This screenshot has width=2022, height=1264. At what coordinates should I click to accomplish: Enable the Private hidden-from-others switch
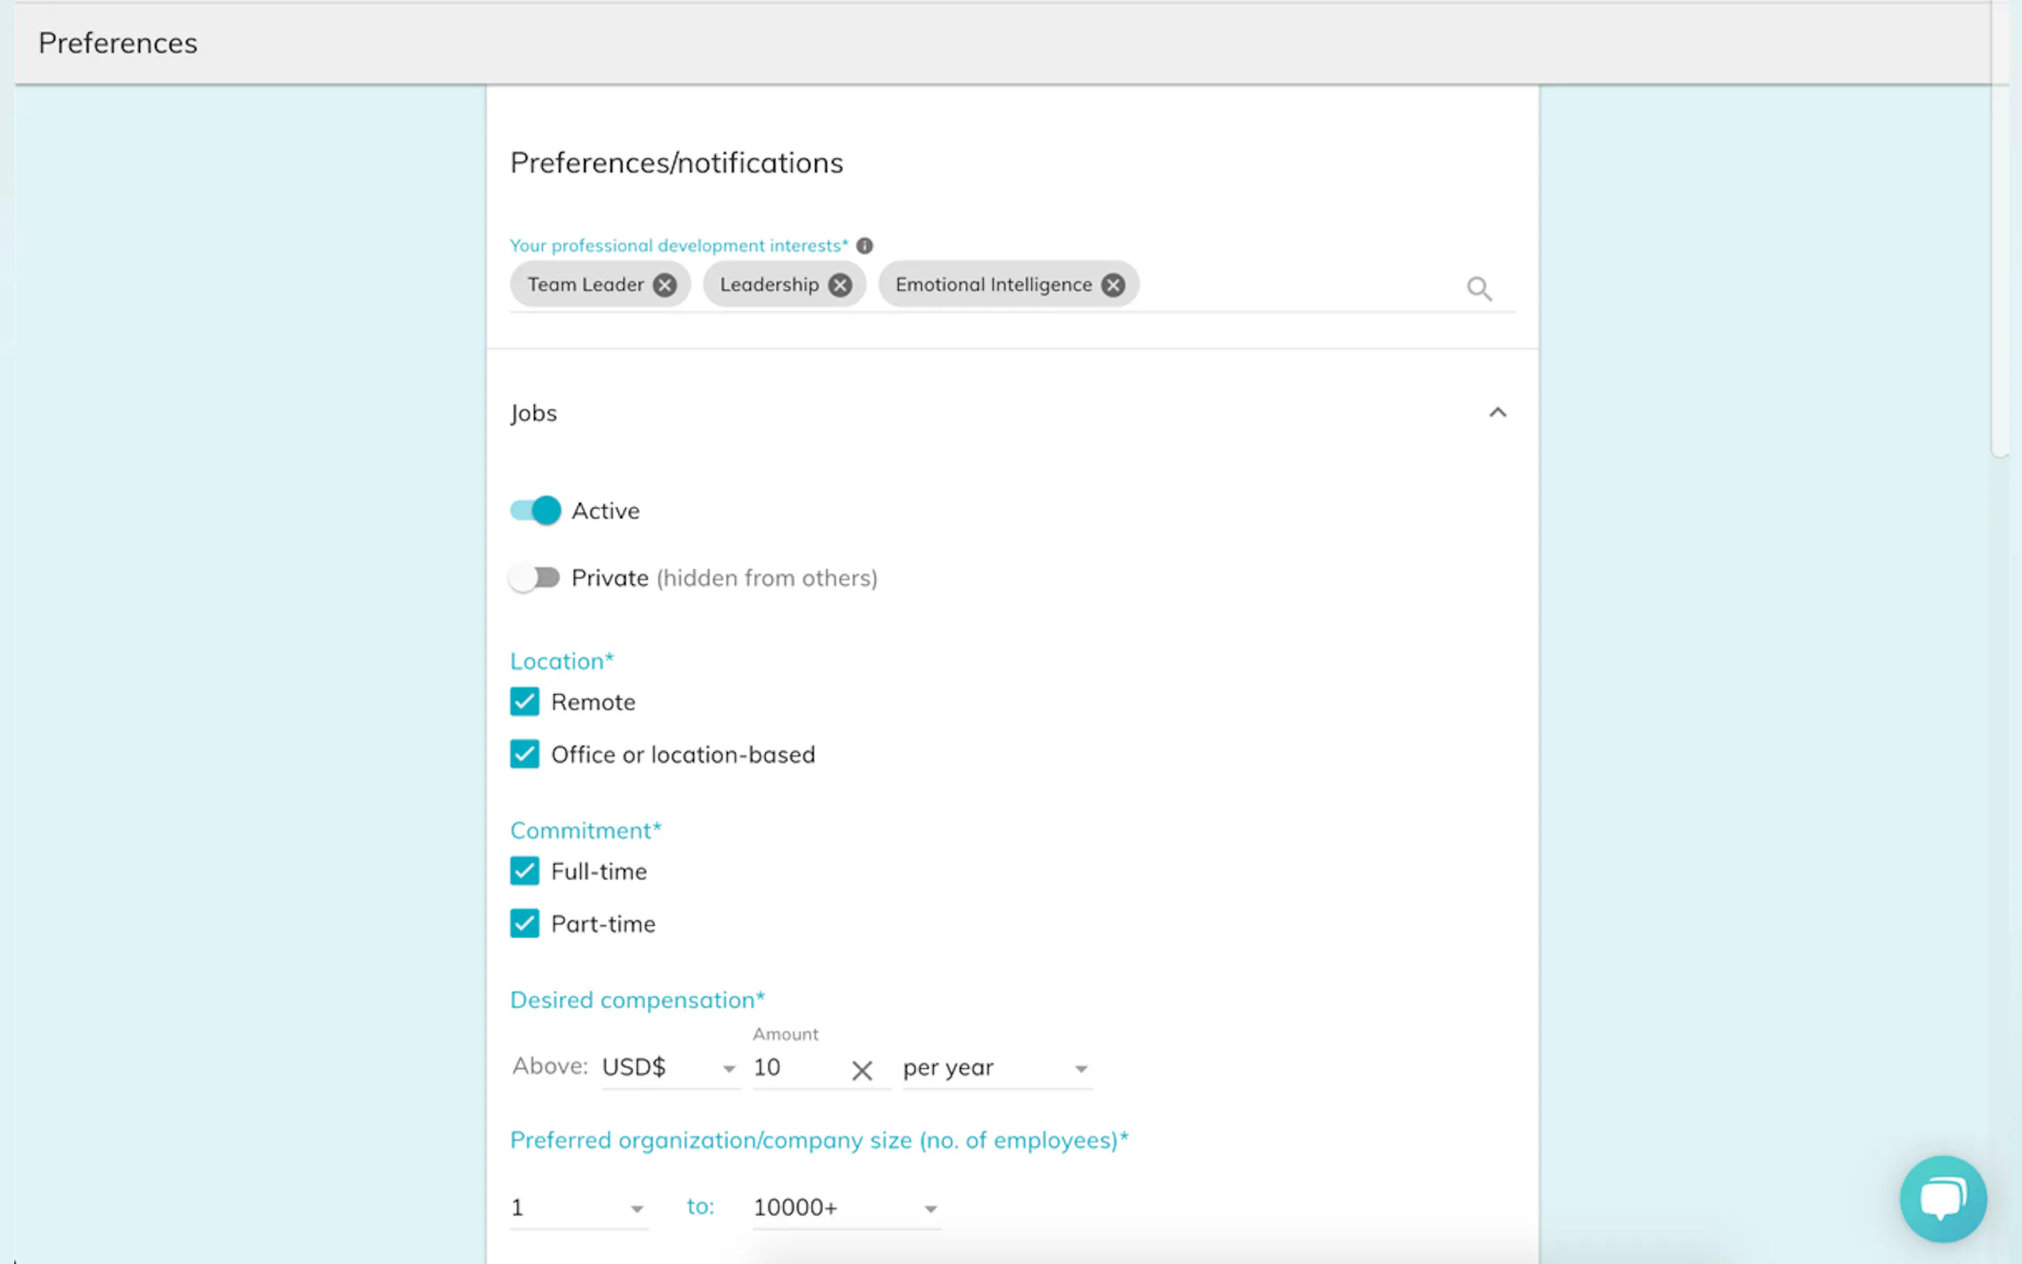pyautogui.click(x=535, y=578)
